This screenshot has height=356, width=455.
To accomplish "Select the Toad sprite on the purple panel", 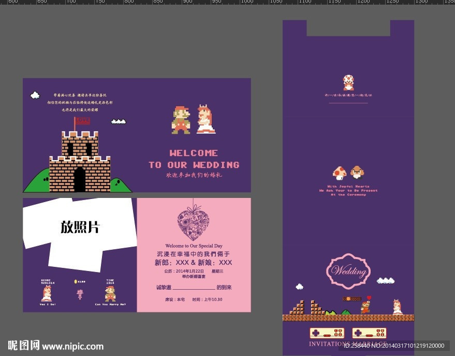I will 348,83.
